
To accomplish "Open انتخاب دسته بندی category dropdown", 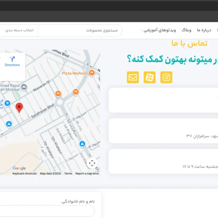I will (19, 30).
